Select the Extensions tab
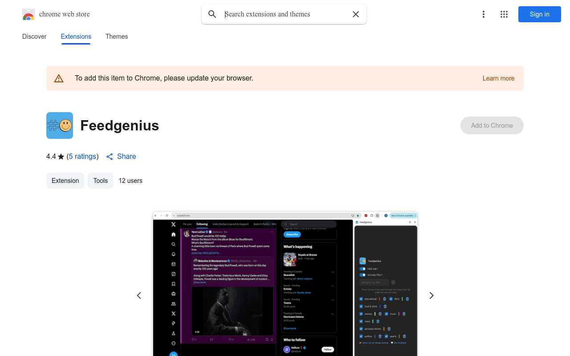The width and height of the screenshot is (570, 356). 76,36
